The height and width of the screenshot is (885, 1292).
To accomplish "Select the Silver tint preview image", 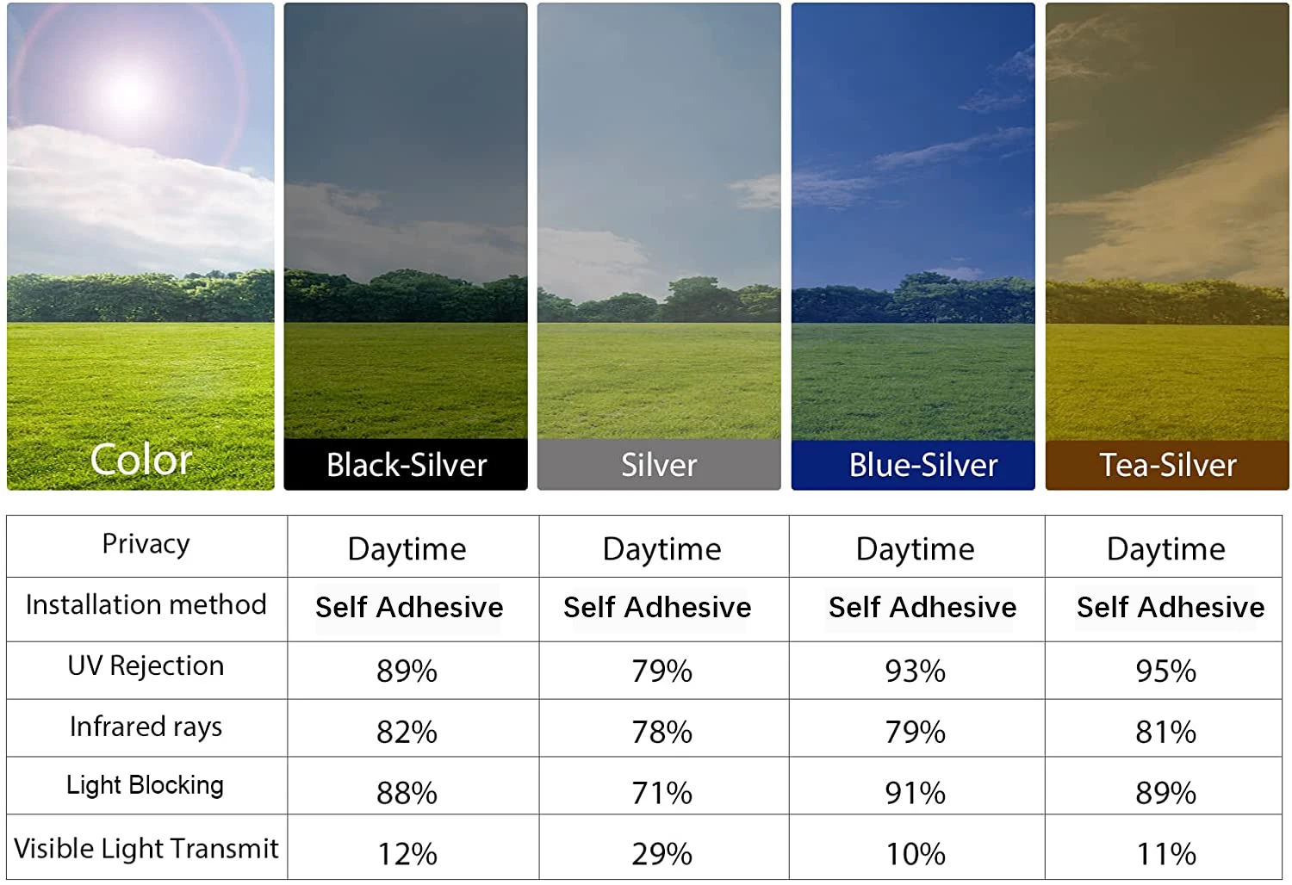I will [659, 220].
